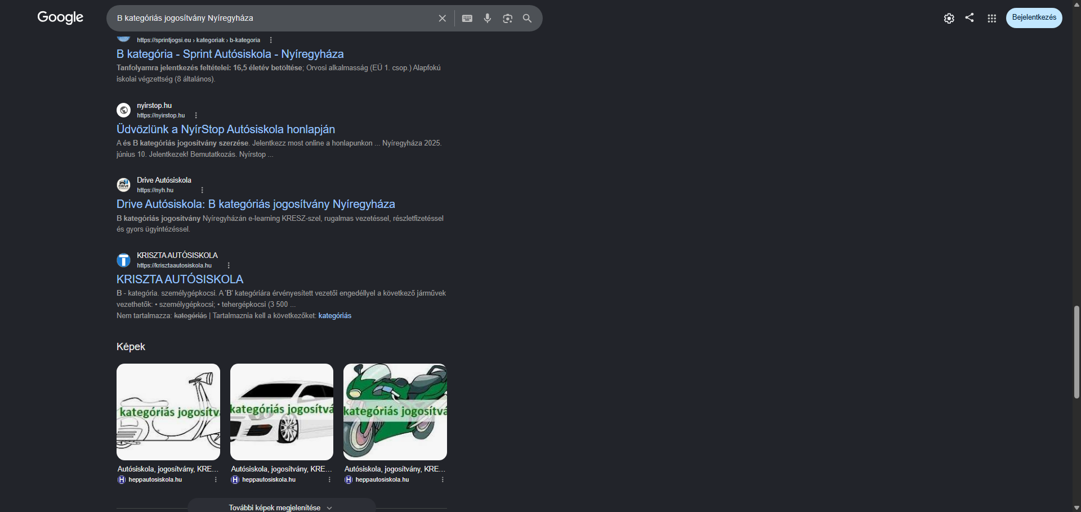Start voice search with the microphone icon
Image resolution: width=1081 pixels, height=512 pixels.
(488, 19)
